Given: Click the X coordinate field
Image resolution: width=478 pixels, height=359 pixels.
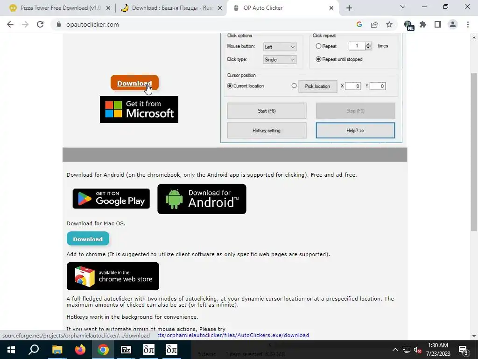Looking at the screenshot, I should [x=353, y=86].
